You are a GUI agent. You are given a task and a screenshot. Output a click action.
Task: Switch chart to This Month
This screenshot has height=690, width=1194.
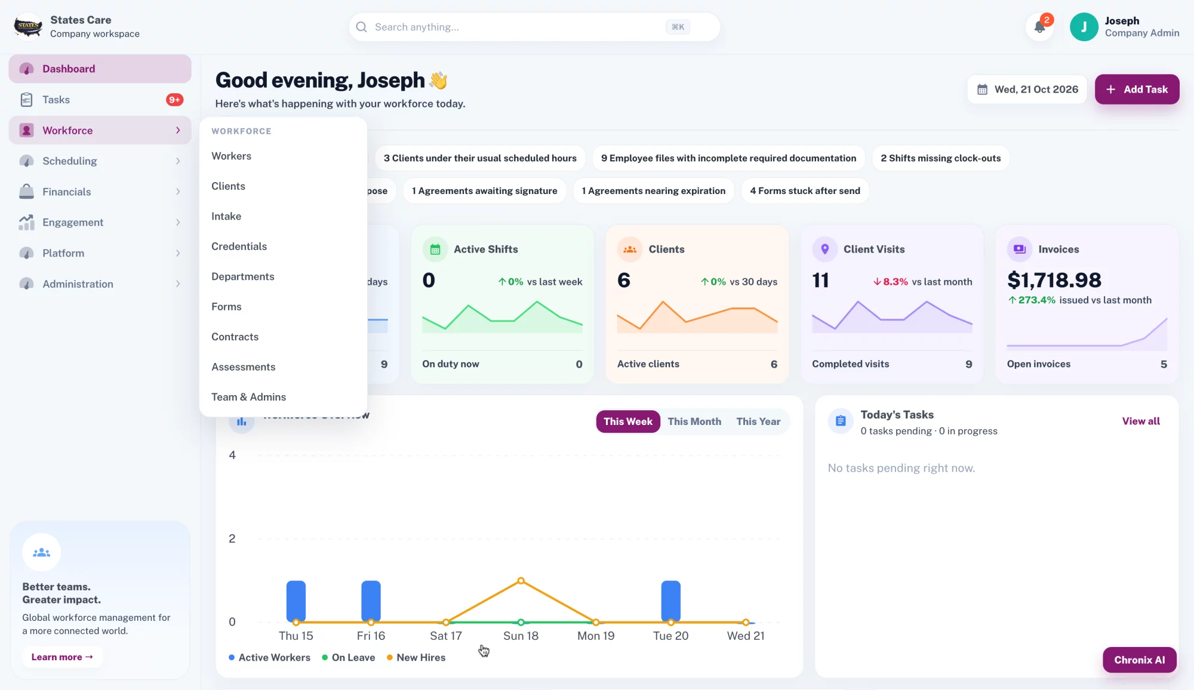(694, 421)
